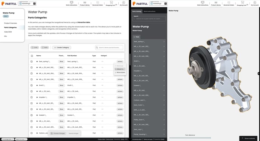
Task: Tick the checkbox for bolt_008_ row
Action: [31, 79]
